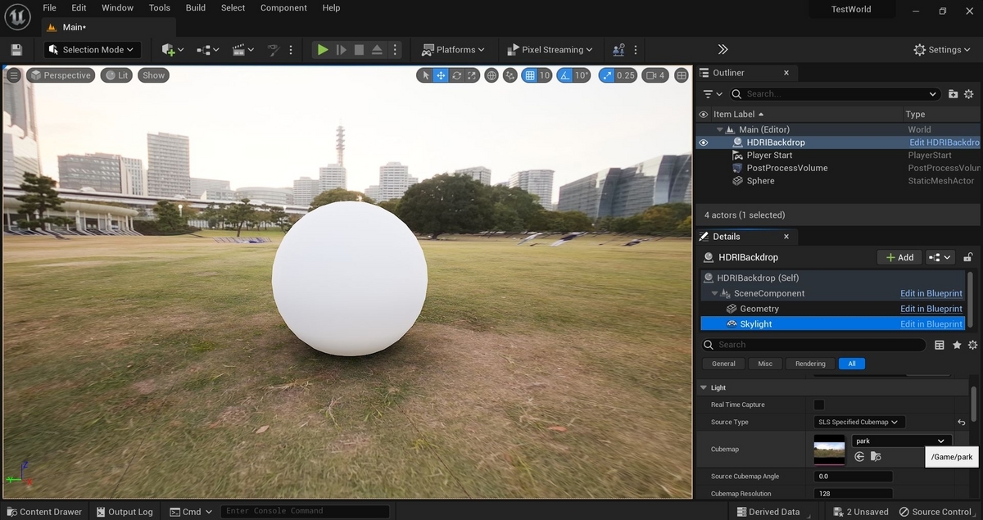
Task: Click Edit HDRIBackdrop link in Outliner
Action: click(944, 142)
